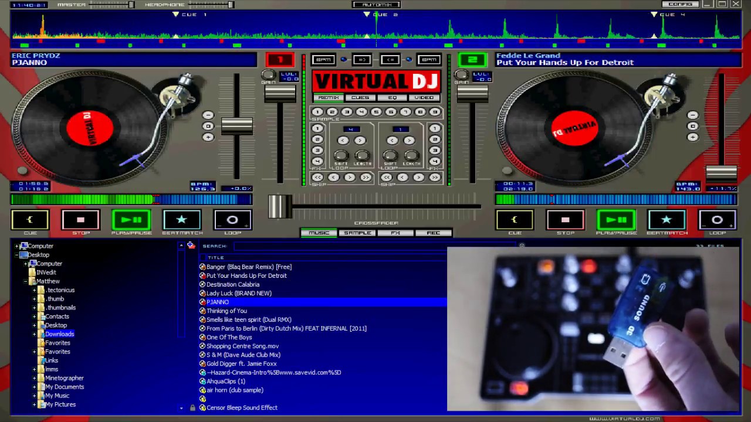751x422 pixels.
Task: Click the right deck pitch slider handle
Action: [x=721, y=173]
